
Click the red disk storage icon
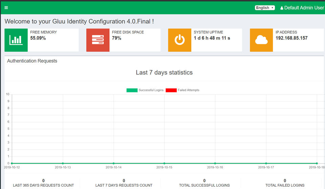(98, 40)
